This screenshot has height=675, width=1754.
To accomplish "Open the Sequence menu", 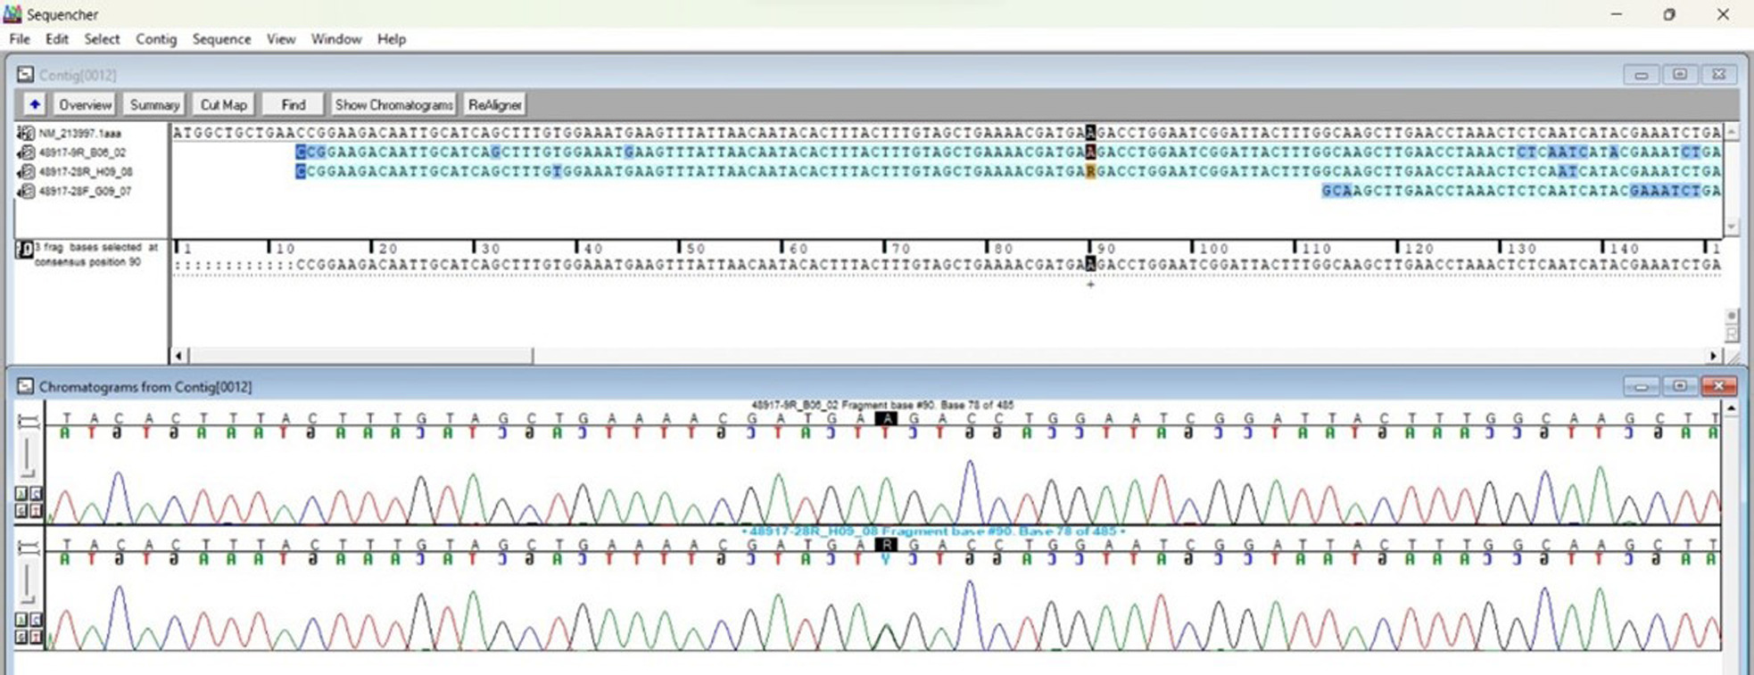I will 221,39.
